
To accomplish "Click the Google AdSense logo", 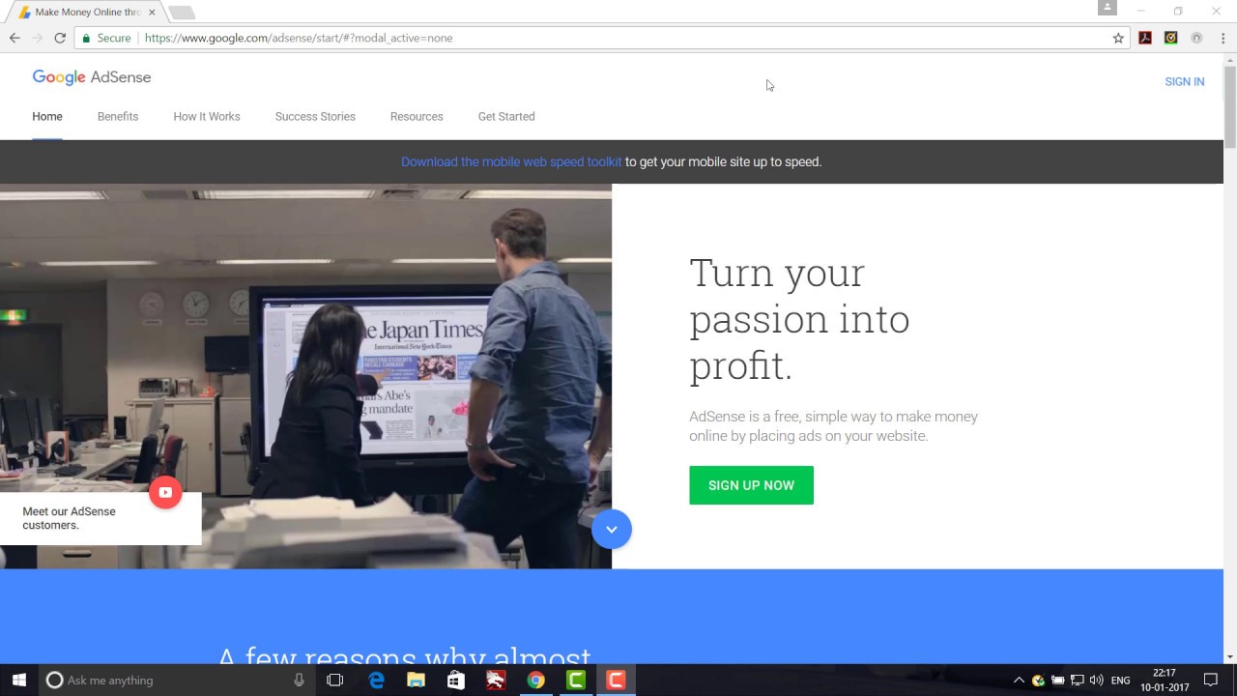I will pyautogui.click(x=92, y=77).
